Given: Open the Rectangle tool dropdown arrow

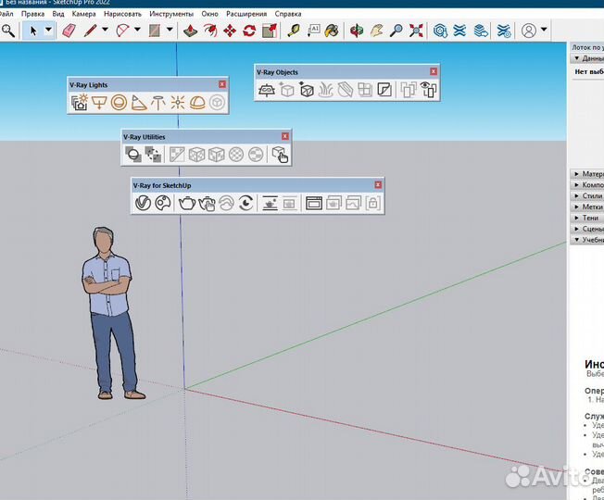Looking at the screenshot, I should click(x=170, y=30).
